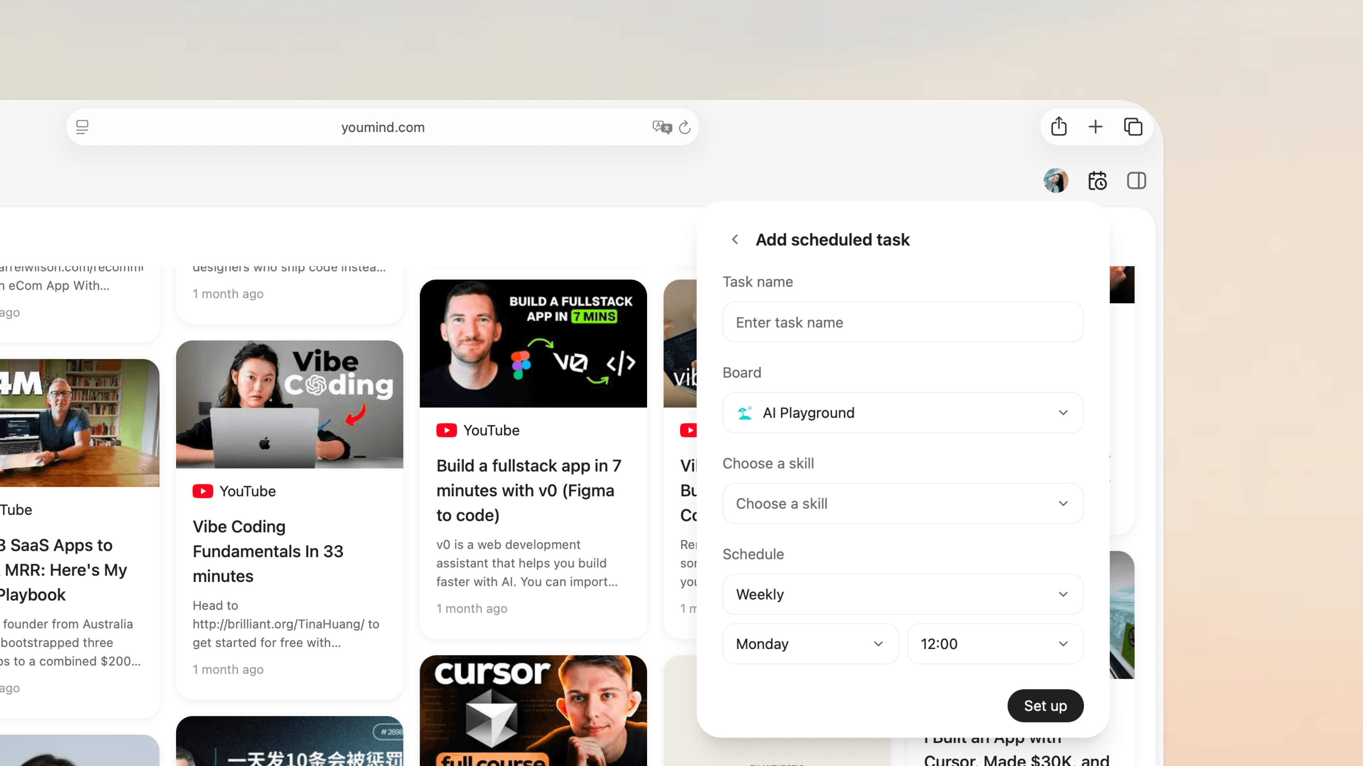Open the 12:00 time dropdown
Image resolution: width=1363 pixels, height=766 pixels.
tap(995, 644)
